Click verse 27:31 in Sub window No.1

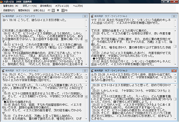[x=131, y=54]
